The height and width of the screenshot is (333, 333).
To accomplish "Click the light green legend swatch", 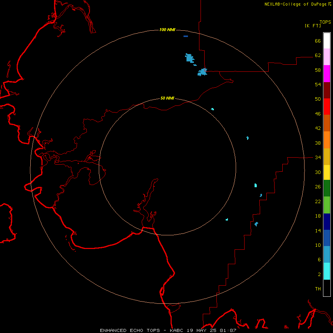I will [327, 205].
